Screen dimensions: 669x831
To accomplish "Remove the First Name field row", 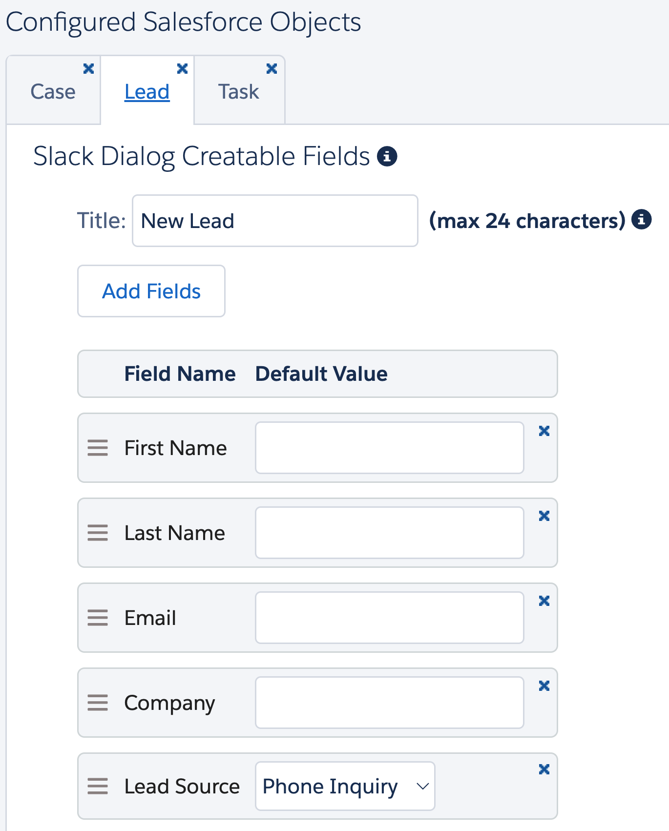I will (544, 431).
